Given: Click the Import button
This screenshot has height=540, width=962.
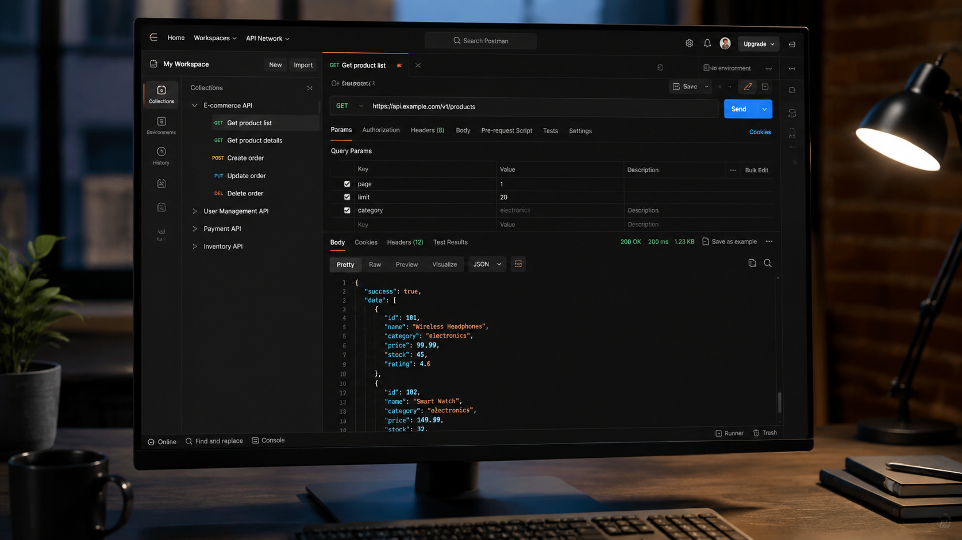Looking at the screenshot, I should tap(303, 65).
